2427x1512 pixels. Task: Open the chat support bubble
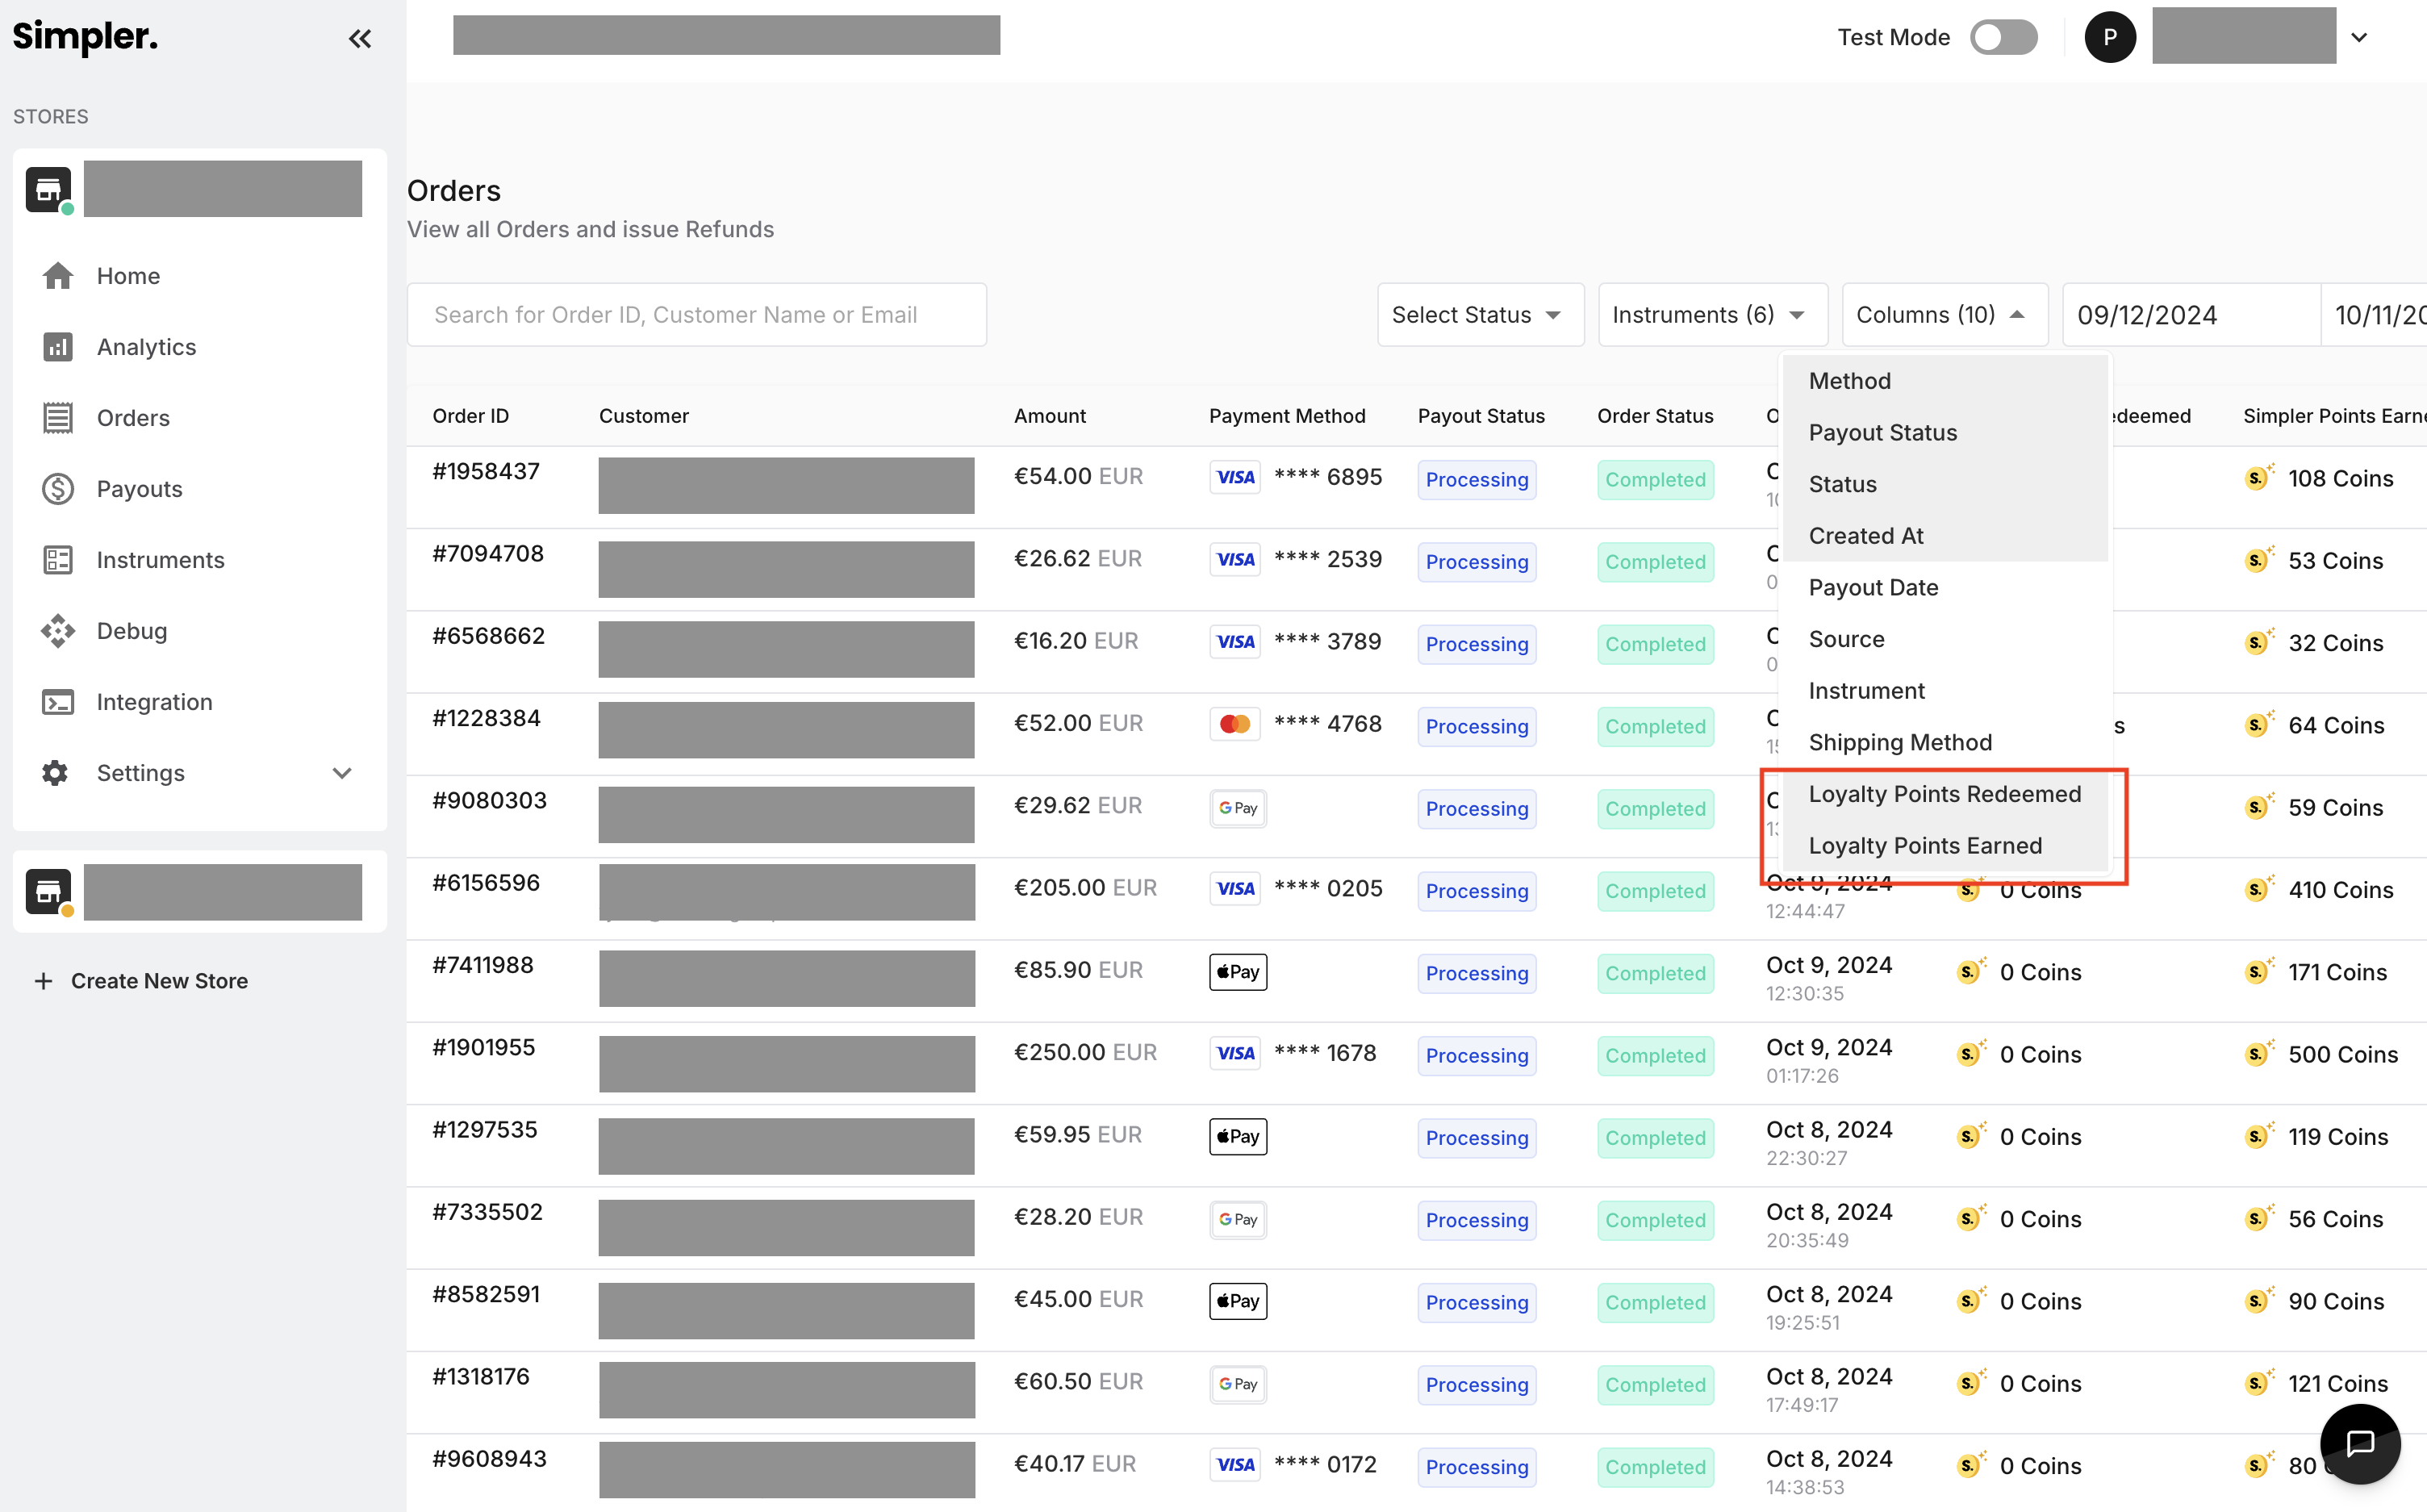[2360, 1443]
